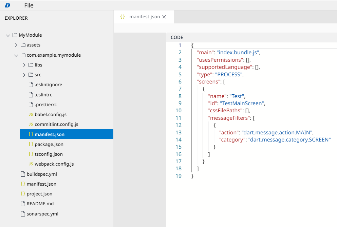Viewport: 337px width, 227px height.
Task: Close the manifest.json tab
Action: point(164,17)
